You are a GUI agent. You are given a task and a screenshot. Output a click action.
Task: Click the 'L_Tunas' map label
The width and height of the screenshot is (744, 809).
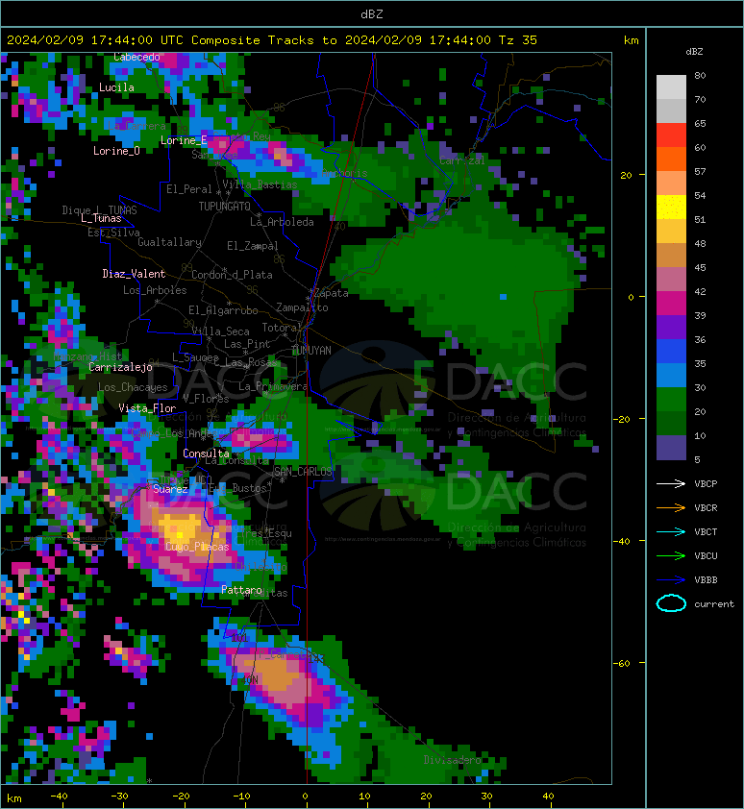tap(101, 219)
